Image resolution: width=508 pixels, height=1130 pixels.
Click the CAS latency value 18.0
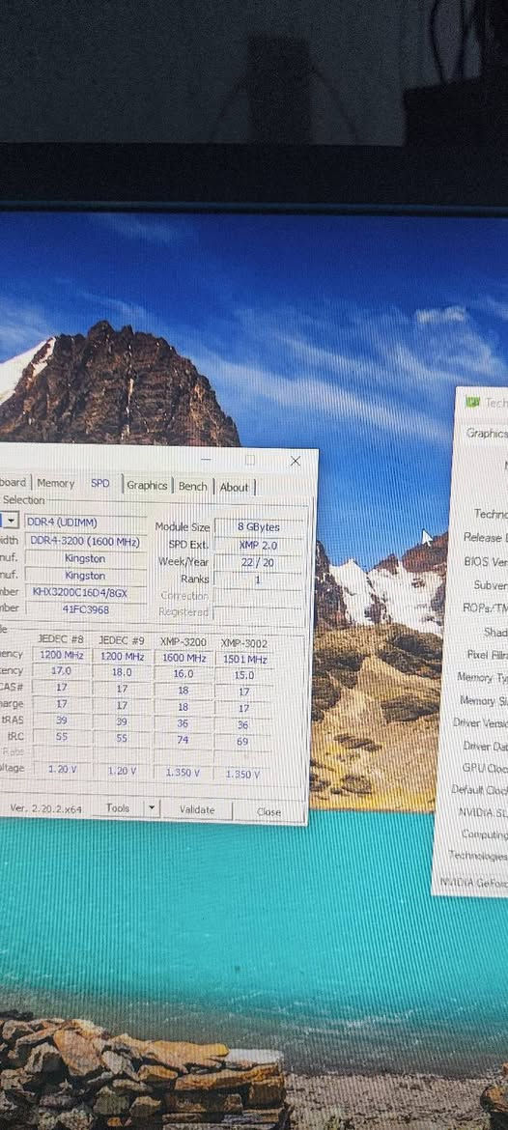click(x=122, y=671)
